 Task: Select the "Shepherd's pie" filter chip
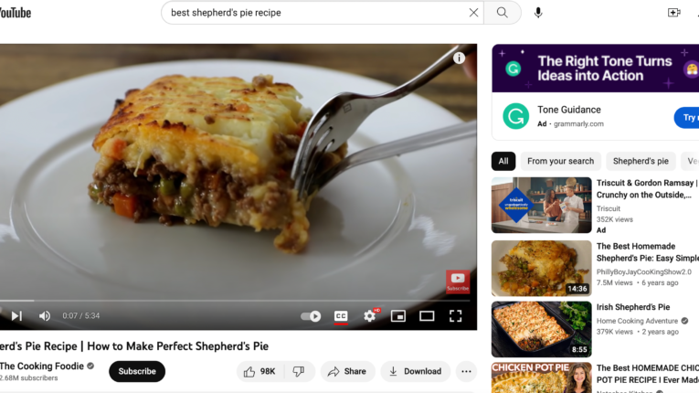[x=641, y=162]
